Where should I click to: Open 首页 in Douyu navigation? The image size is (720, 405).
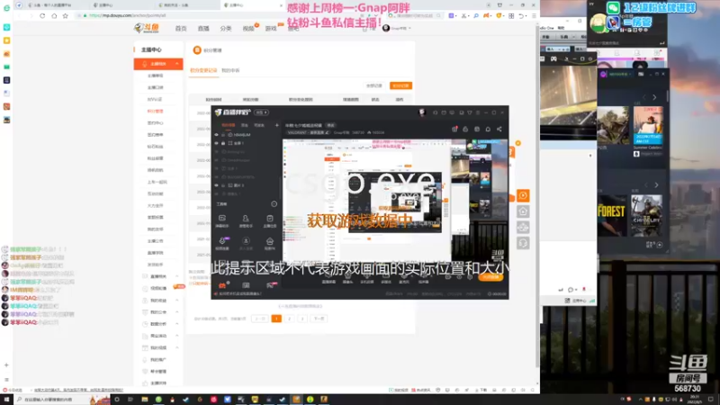click(x=181, y=29)
